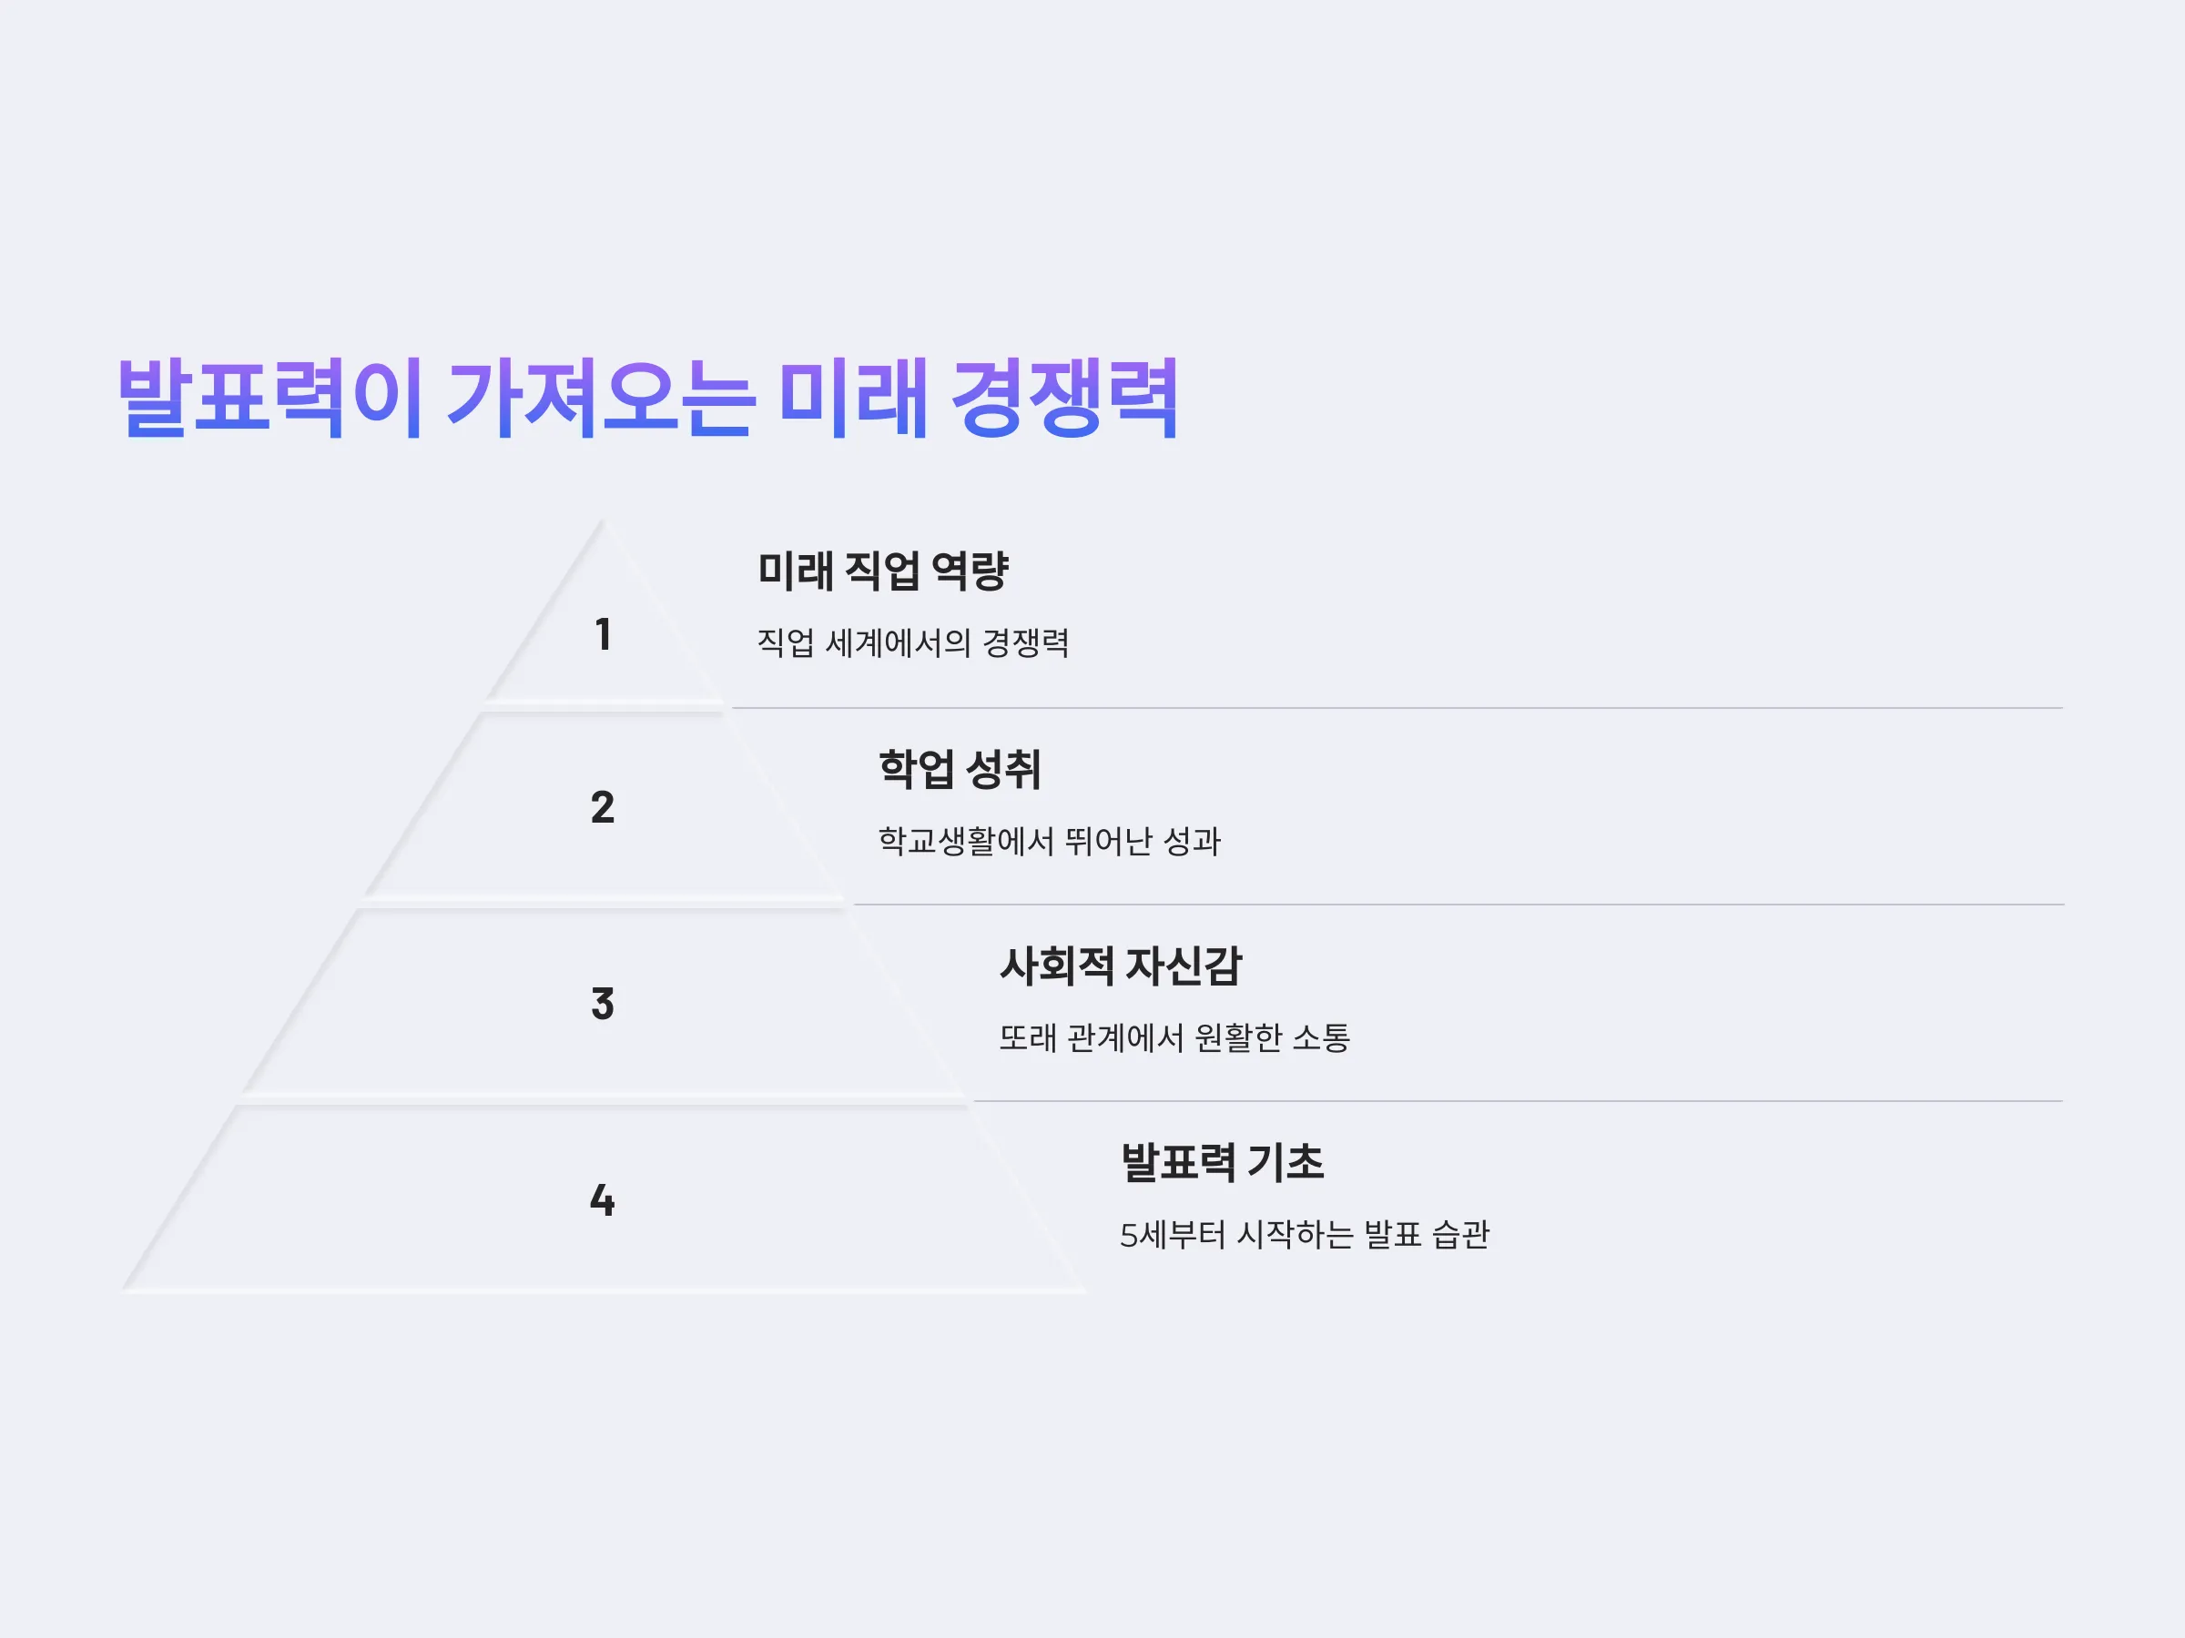Click the heading 학업 성취

pyautogui.click(x=960, y=769)
